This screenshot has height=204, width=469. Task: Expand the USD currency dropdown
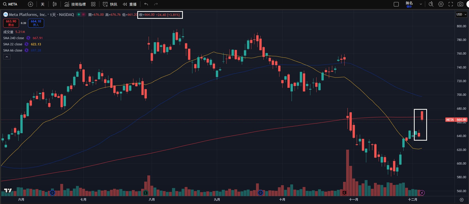[x=461, y=14]
